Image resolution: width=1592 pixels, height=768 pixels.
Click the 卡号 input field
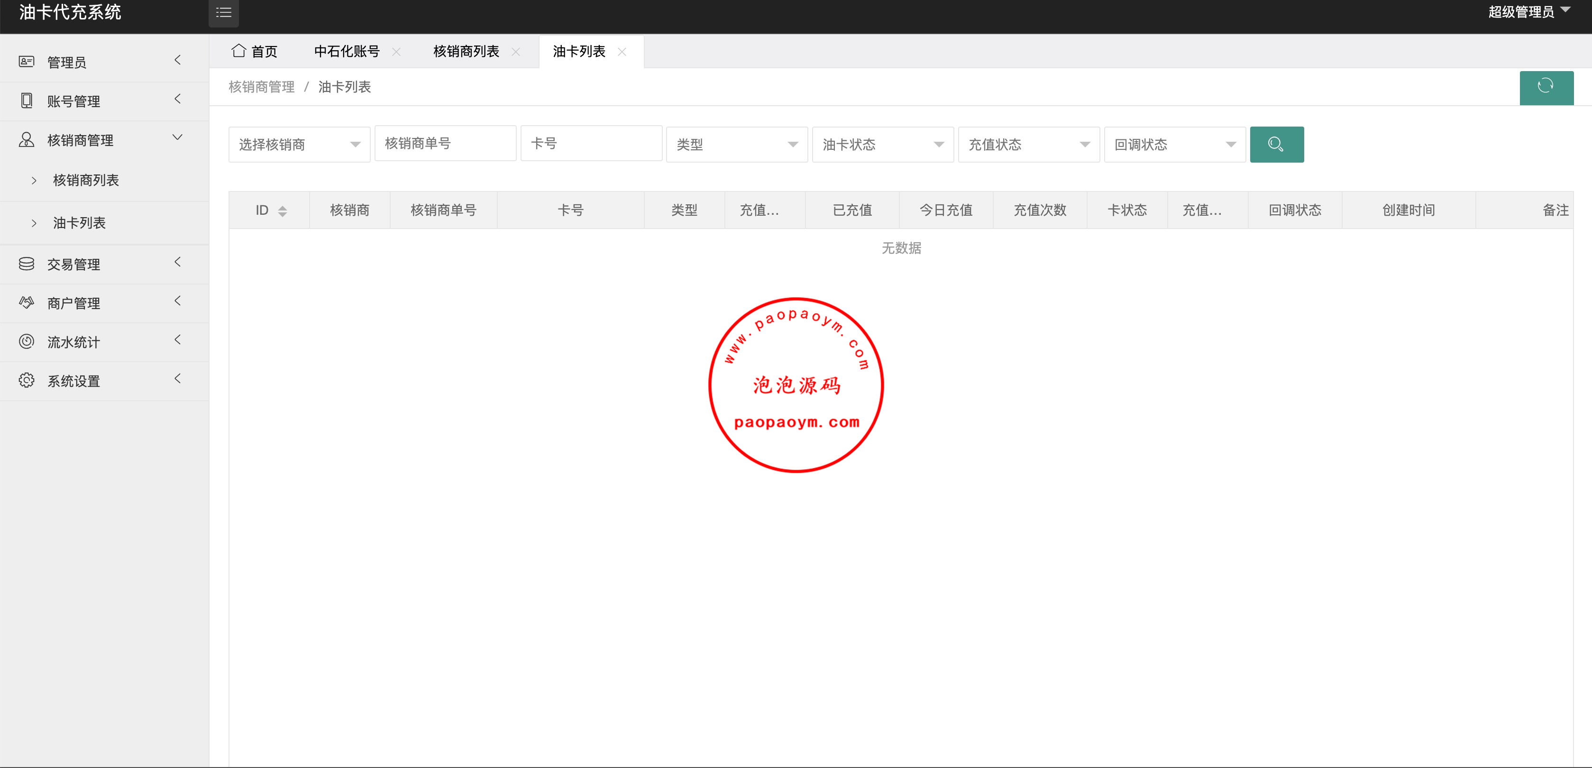pos(591,143)
